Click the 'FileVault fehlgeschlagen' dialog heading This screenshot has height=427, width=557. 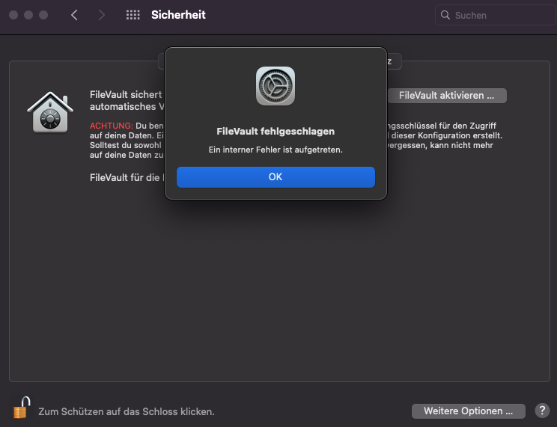276,132
